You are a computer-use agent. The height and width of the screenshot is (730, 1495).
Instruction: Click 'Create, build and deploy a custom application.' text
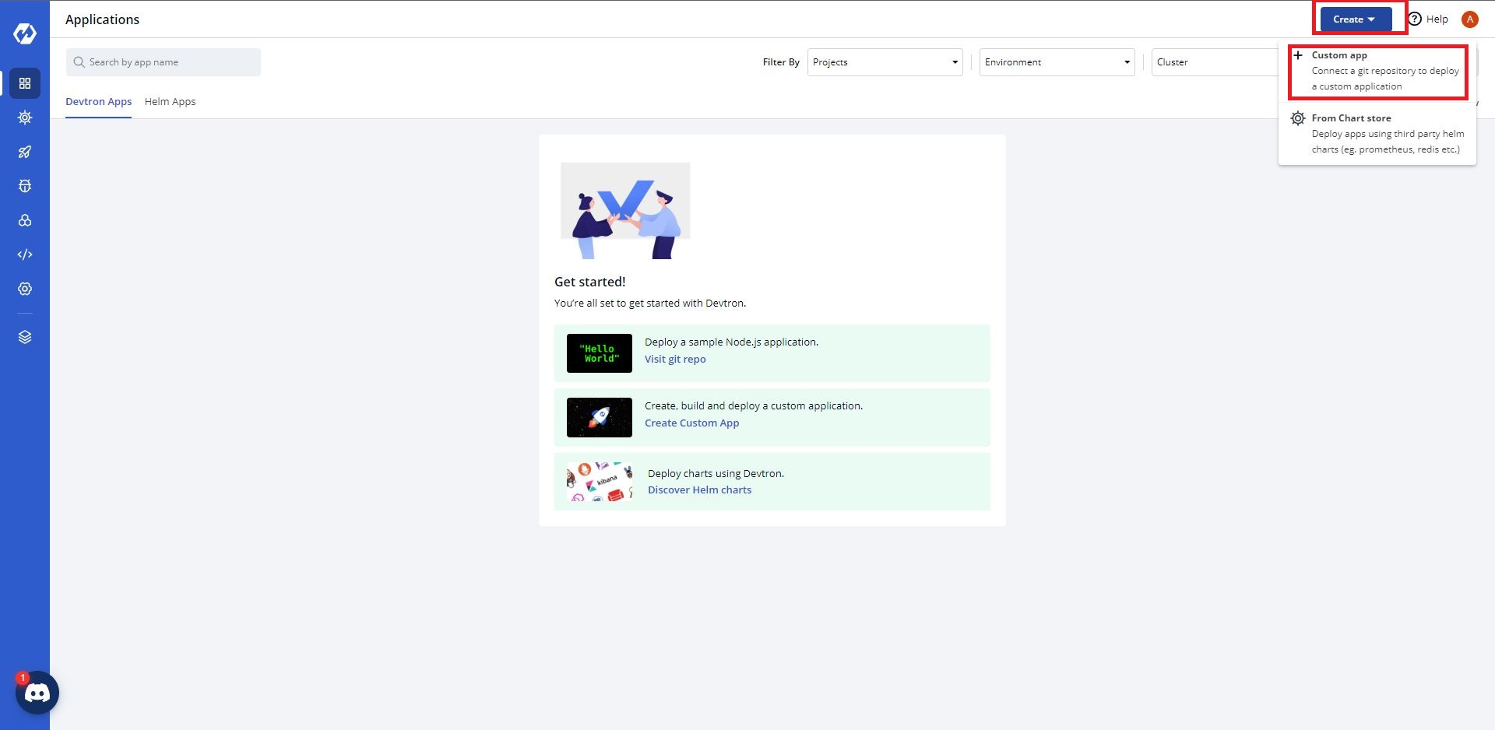coord(754,406)
